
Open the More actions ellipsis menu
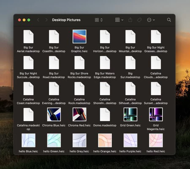coord(151,20)
